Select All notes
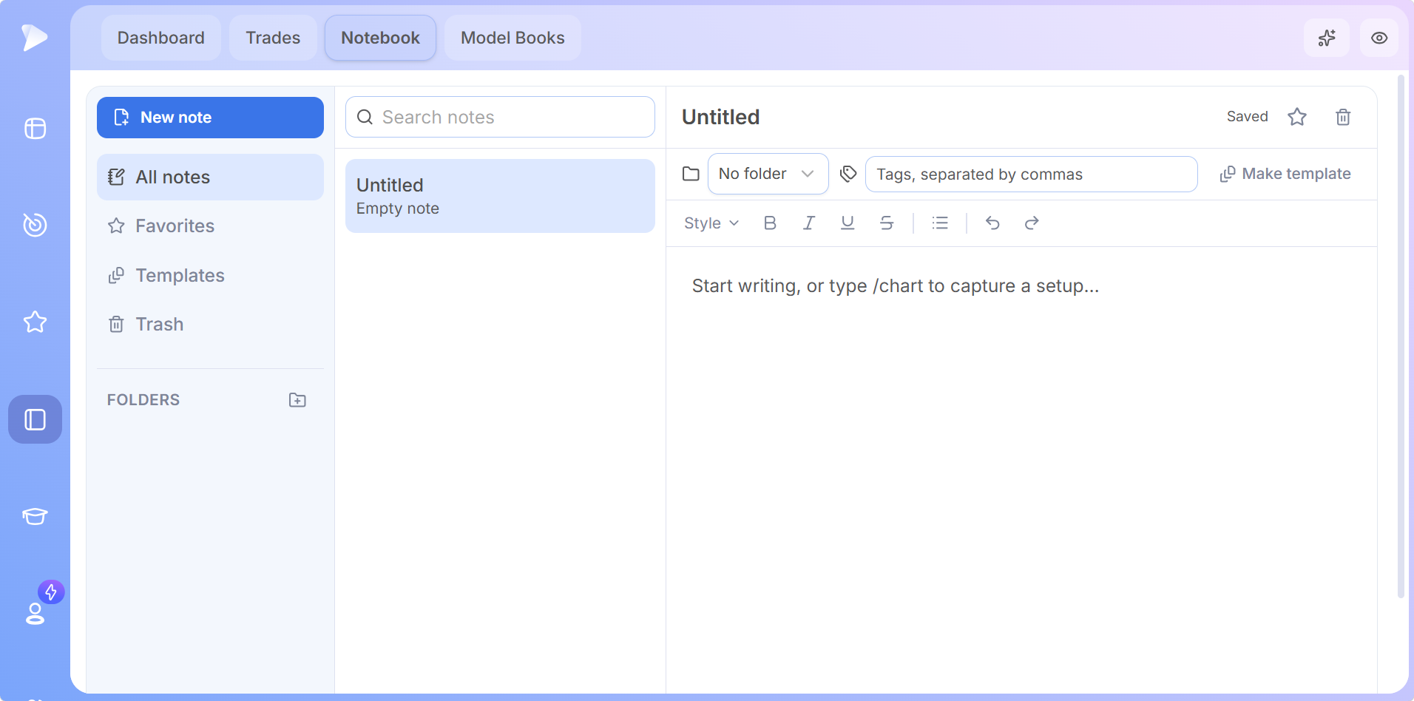The height and width of the screenshot is (701, 1414). [210, 177]
